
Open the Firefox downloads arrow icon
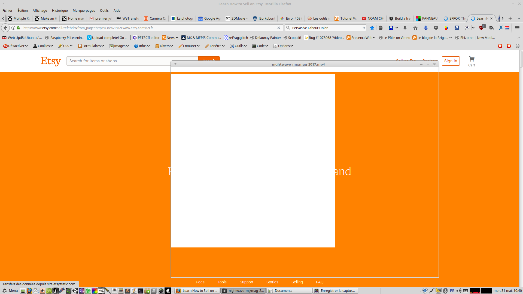405,28
